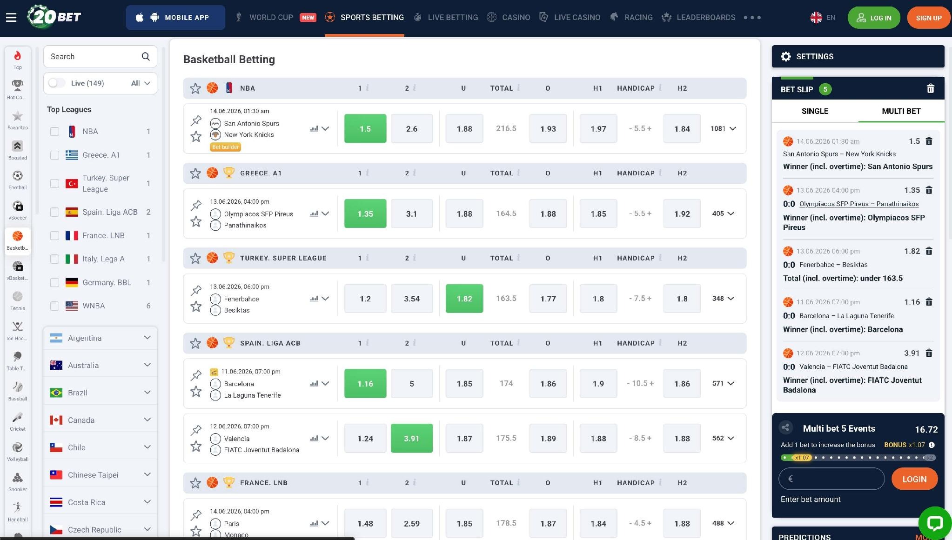
Task: Pin the San Antonio Spurs match
Action: tap(196, 120)
